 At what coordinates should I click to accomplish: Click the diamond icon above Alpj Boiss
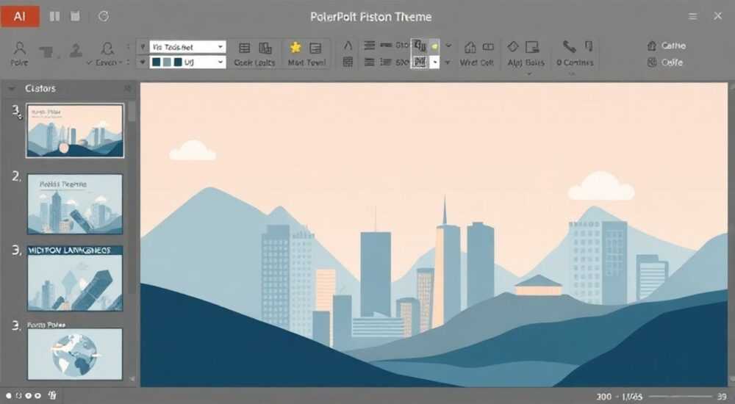click(513, 46)
